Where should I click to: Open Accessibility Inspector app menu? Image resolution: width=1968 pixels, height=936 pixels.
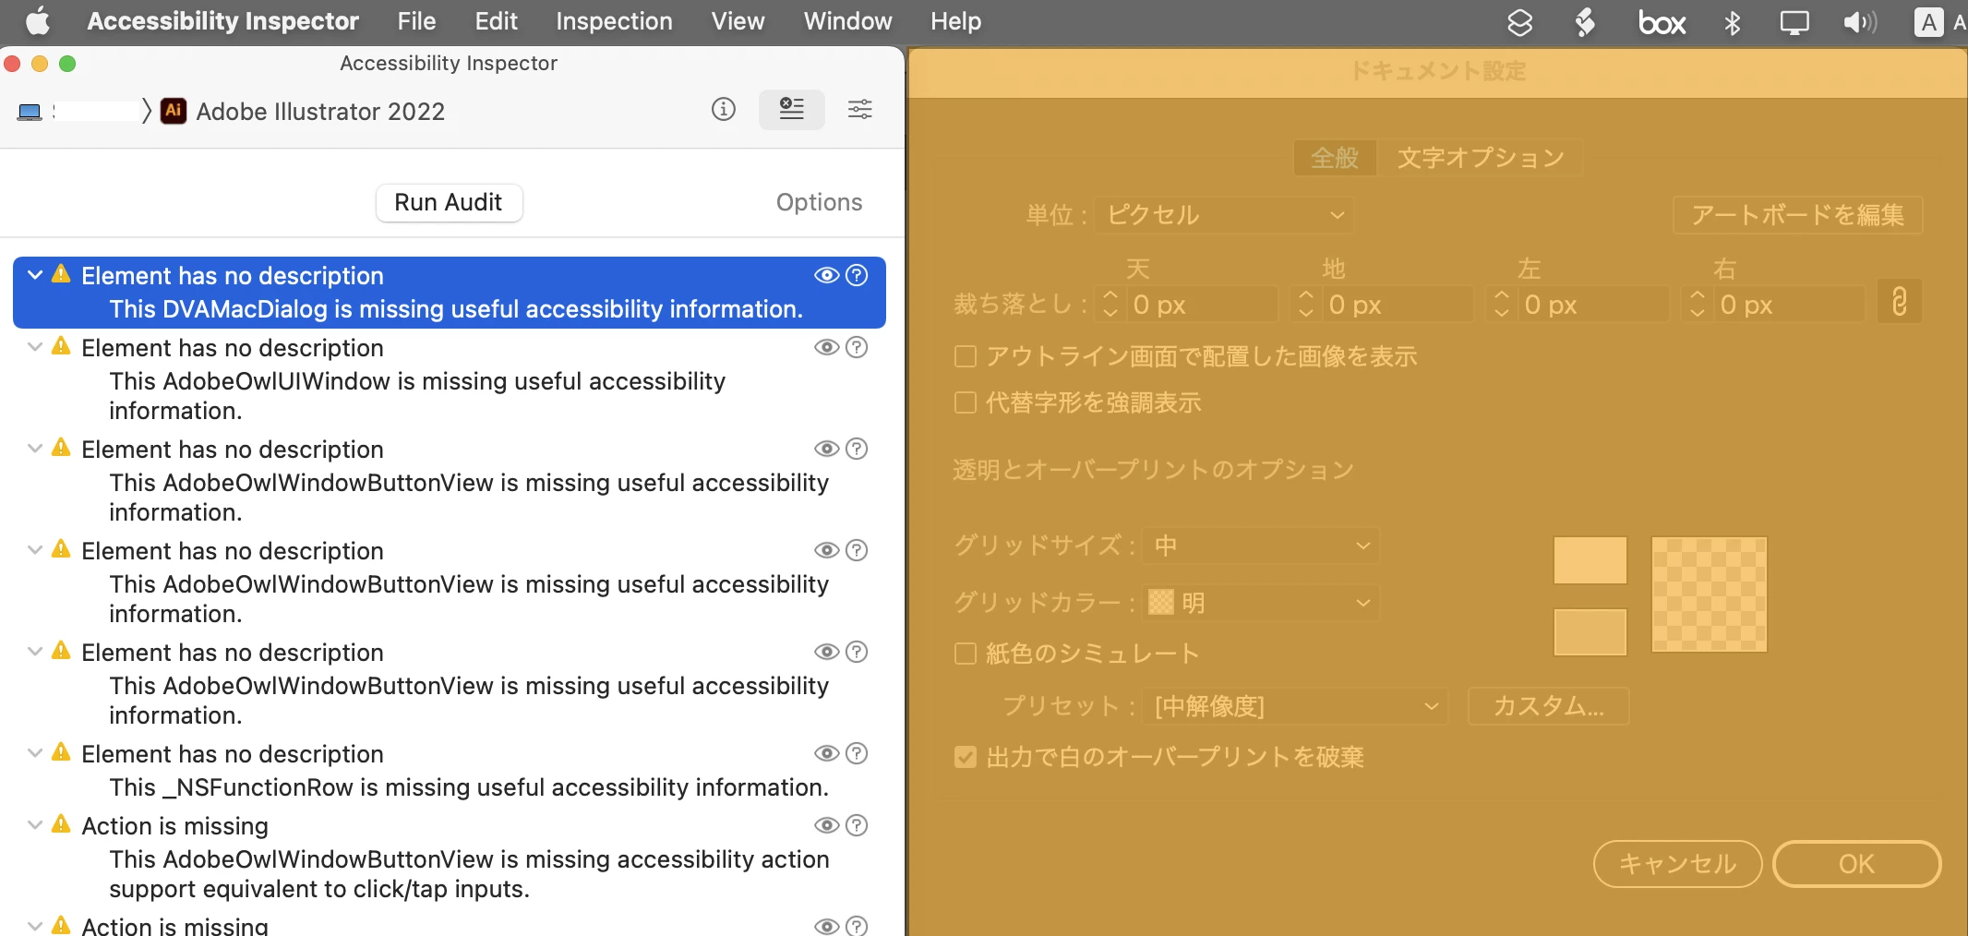(222, 20)
